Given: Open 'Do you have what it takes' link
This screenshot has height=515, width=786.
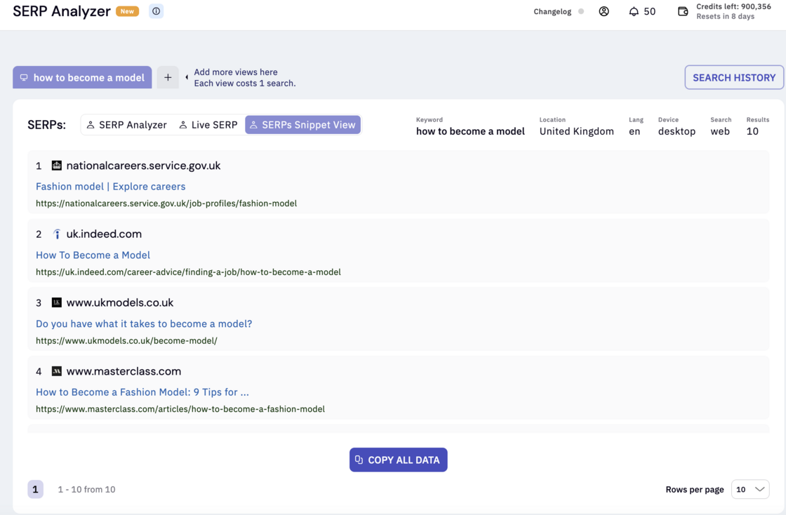Looking at the screenshot, I should (144, 323).
